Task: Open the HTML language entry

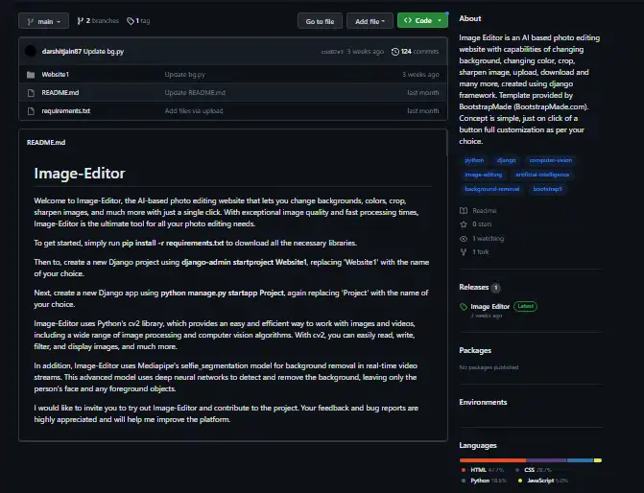Action: [x=483, y=470]
